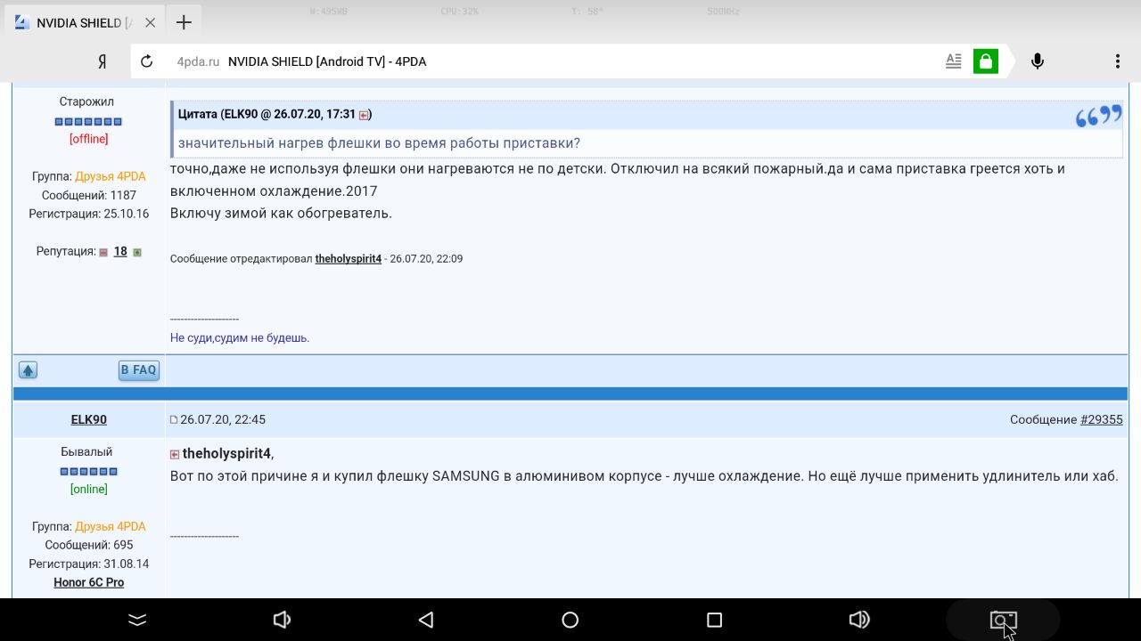Click Регистрация: 31.08.14 text
Image resolution: width=1141 pixels, height=641 pixels.
(89, 564)
